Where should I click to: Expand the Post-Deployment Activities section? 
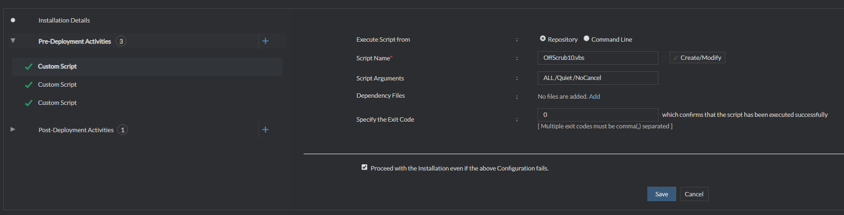coord(13,129)
